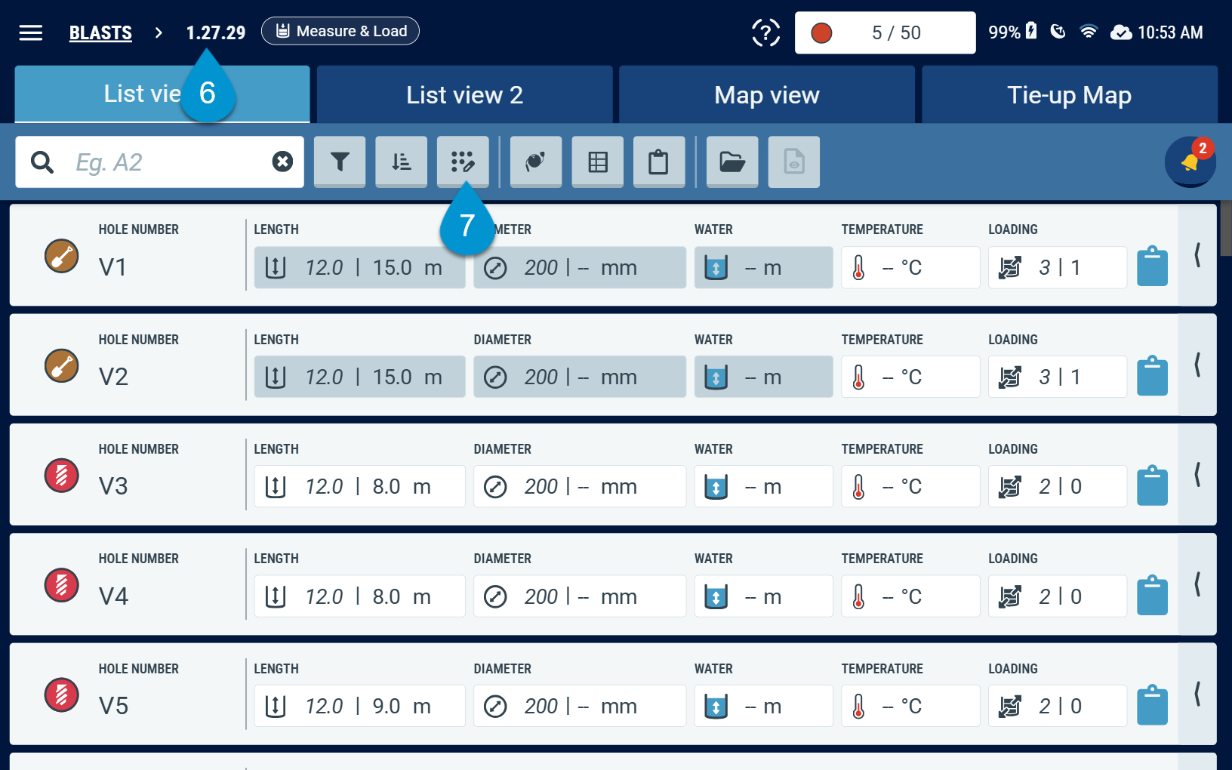The height and width of the screenshot is (770, 1232).
Task: Open the multi-hole edit tool
Action: point(463,162)
